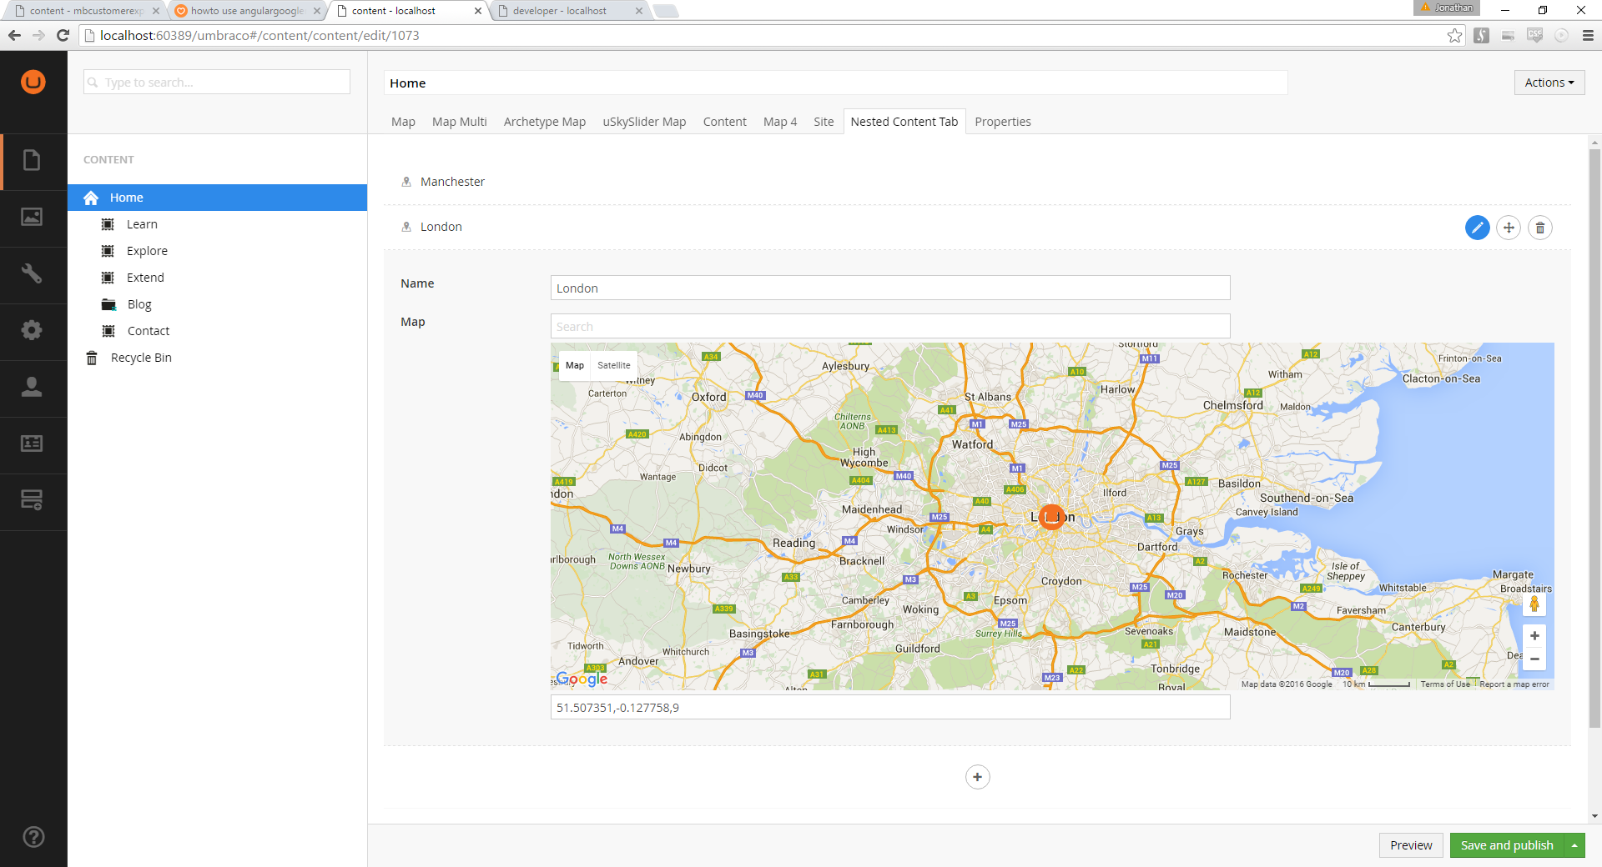Click the Home node house icon
Screen dimensions: 1602x867
point(91,198)
